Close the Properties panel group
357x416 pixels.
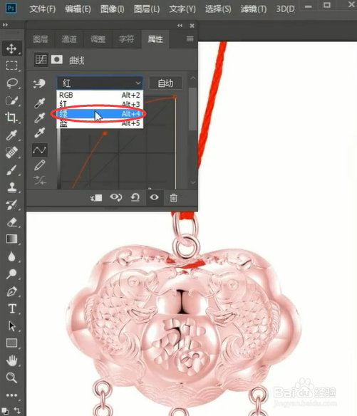coord(192,26)
